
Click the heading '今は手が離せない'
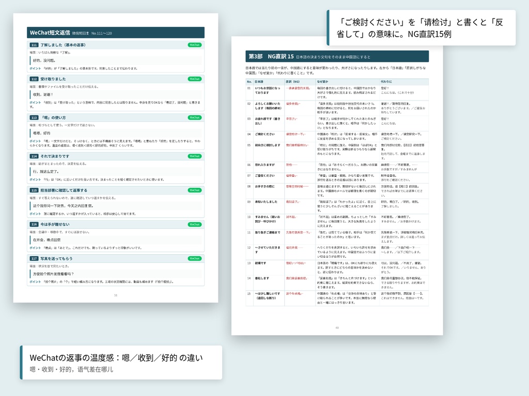click(x=55, y=224)
